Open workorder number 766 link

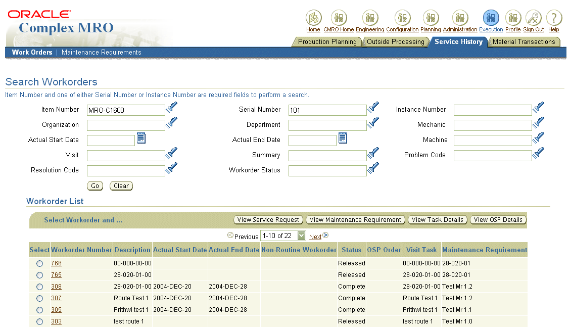(56, 263)
